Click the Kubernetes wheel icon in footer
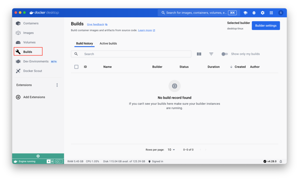Viewport: 299px width, 180px height. 38,156
